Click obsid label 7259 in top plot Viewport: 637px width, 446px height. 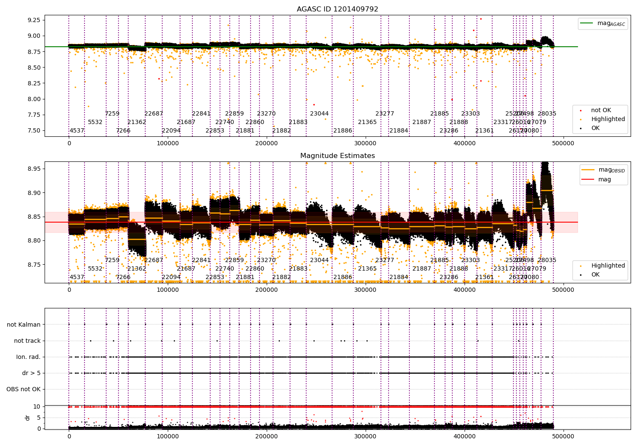(x=112, y=114)
